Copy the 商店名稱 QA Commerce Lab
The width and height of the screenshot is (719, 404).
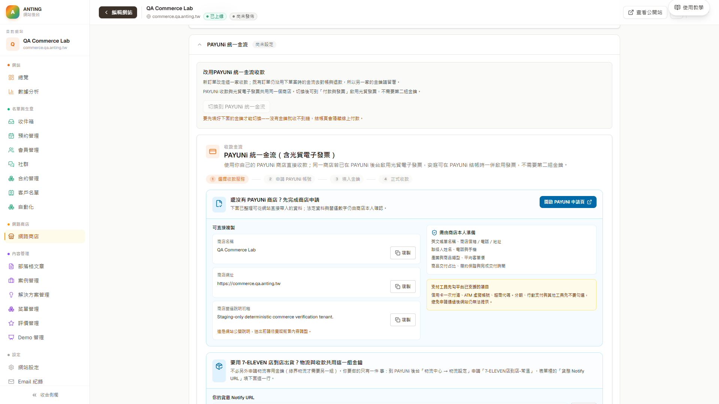(x=403, y=253)
